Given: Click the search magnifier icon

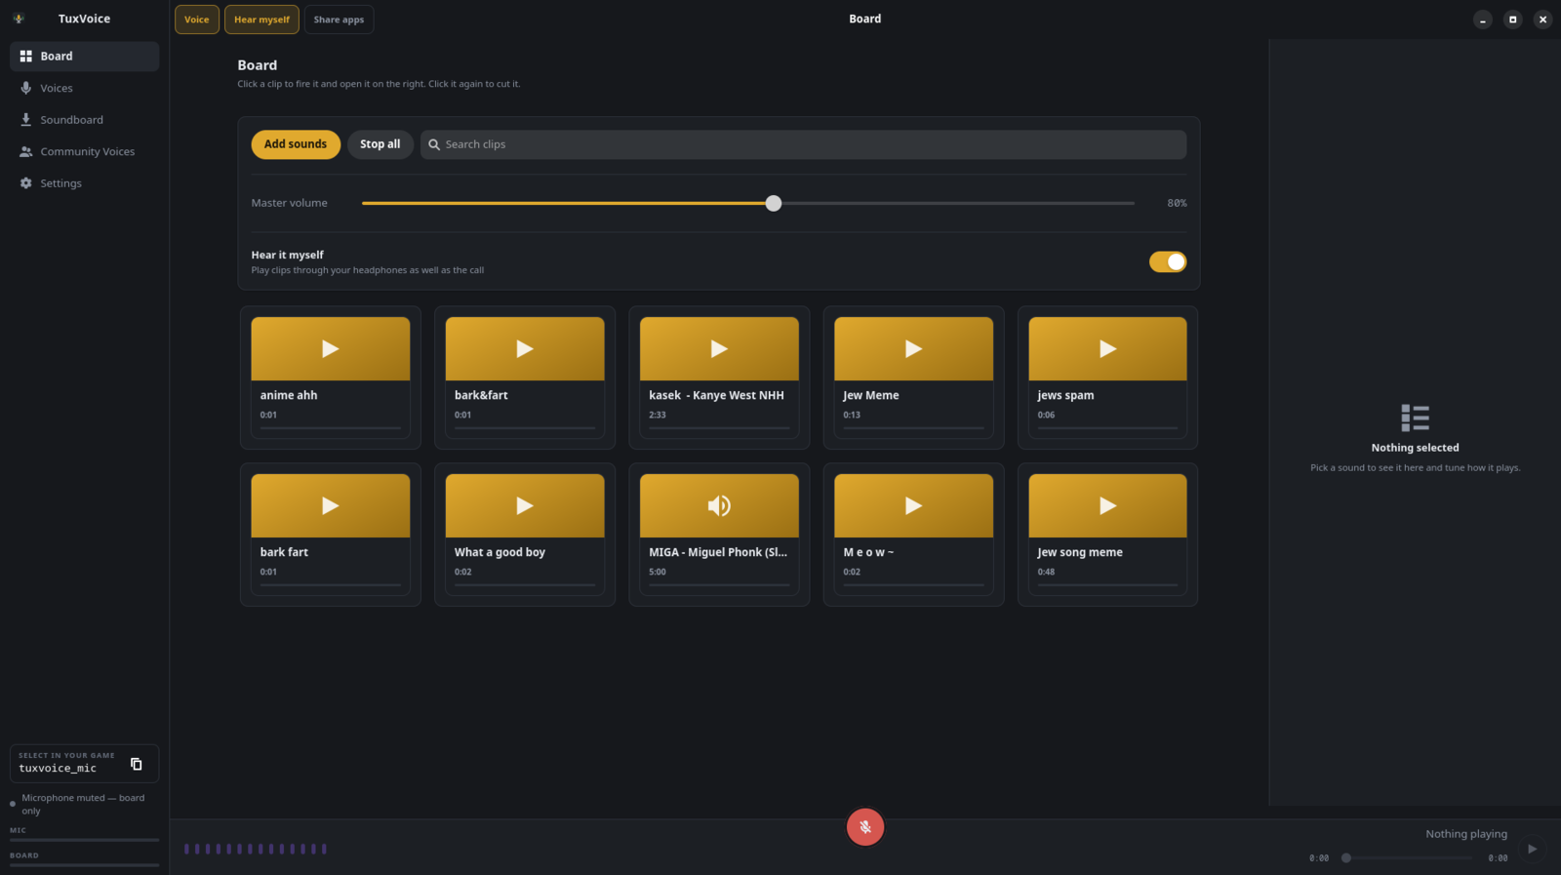Looking at the screenshot, I should click(x=434, y=144).
